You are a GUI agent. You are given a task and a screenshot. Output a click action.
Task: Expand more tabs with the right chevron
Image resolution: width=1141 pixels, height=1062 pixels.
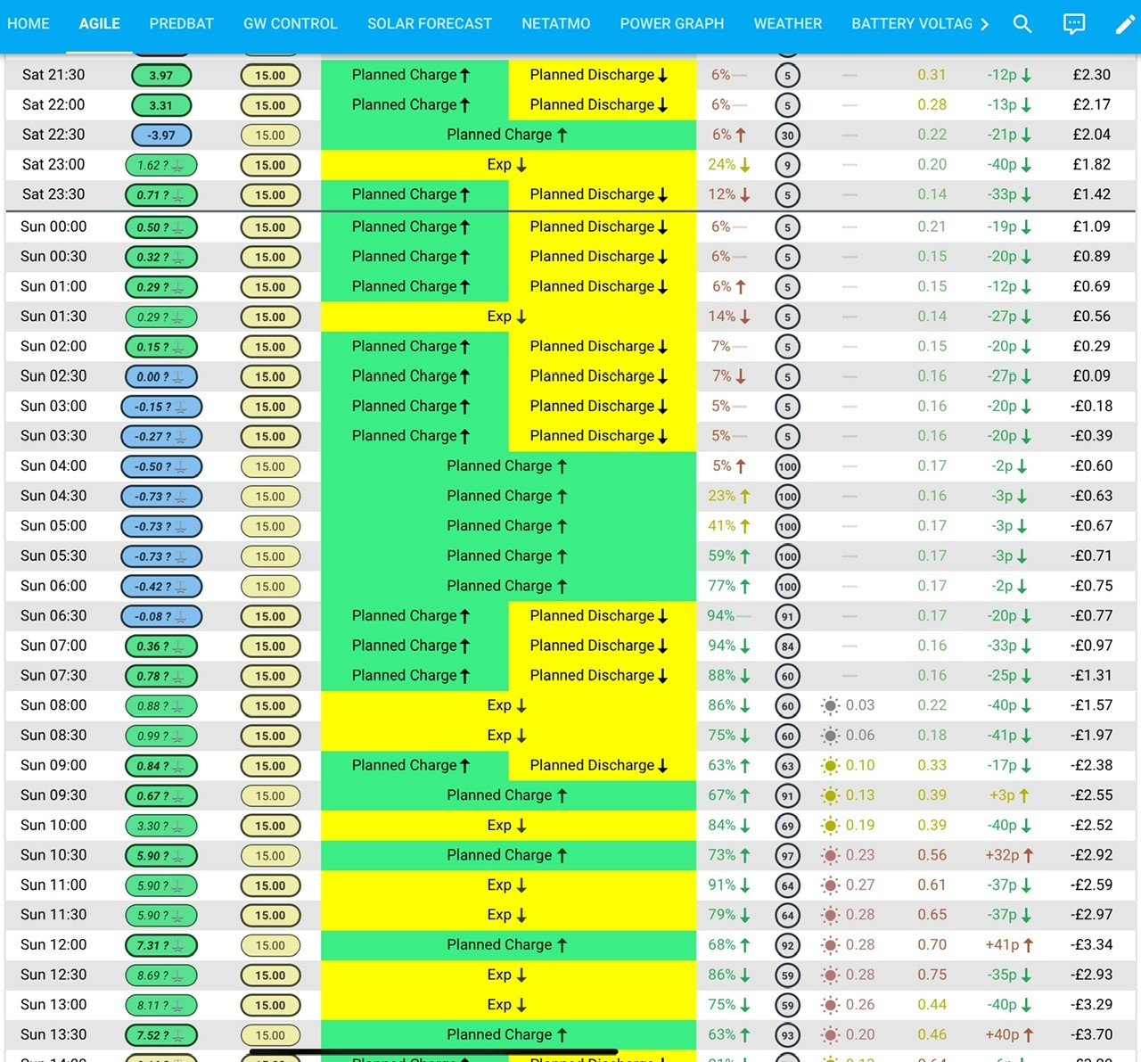point(984,24)
